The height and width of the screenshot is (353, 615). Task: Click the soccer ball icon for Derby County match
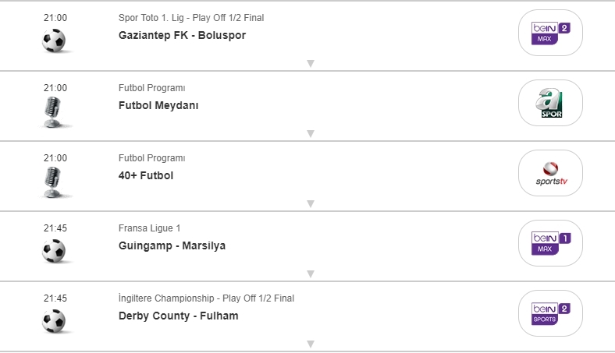coord(54,321)
